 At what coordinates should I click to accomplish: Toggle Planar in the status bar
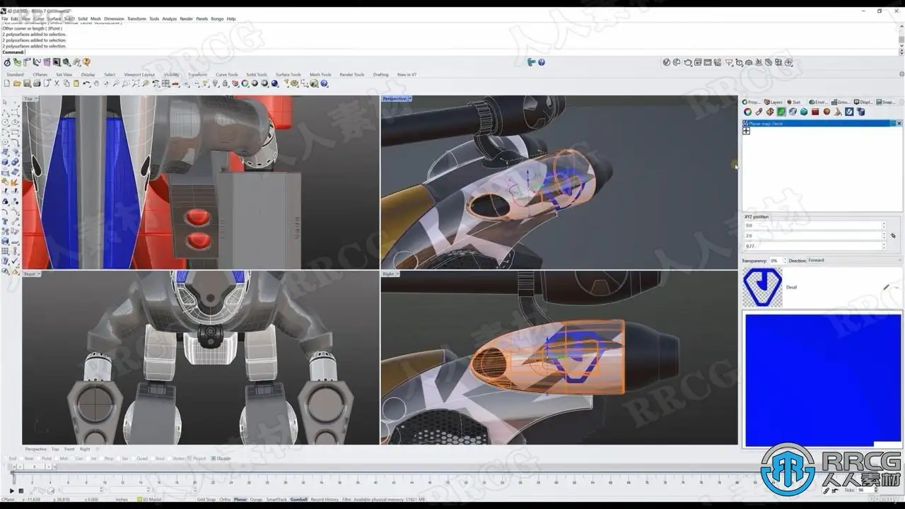(x=240, y=499)
